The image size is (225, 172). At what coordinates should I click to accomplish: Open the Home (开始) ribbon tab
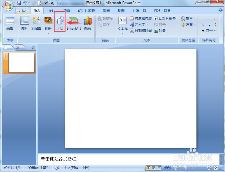click(x=22, y=10)
